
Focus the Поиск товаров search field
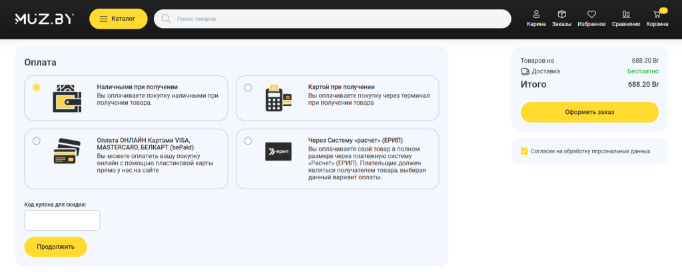[x=332, y=19]
